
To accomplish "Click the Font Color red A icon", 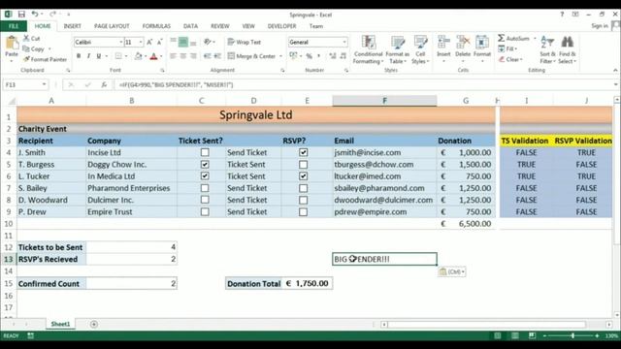I will tap(154, 56).
